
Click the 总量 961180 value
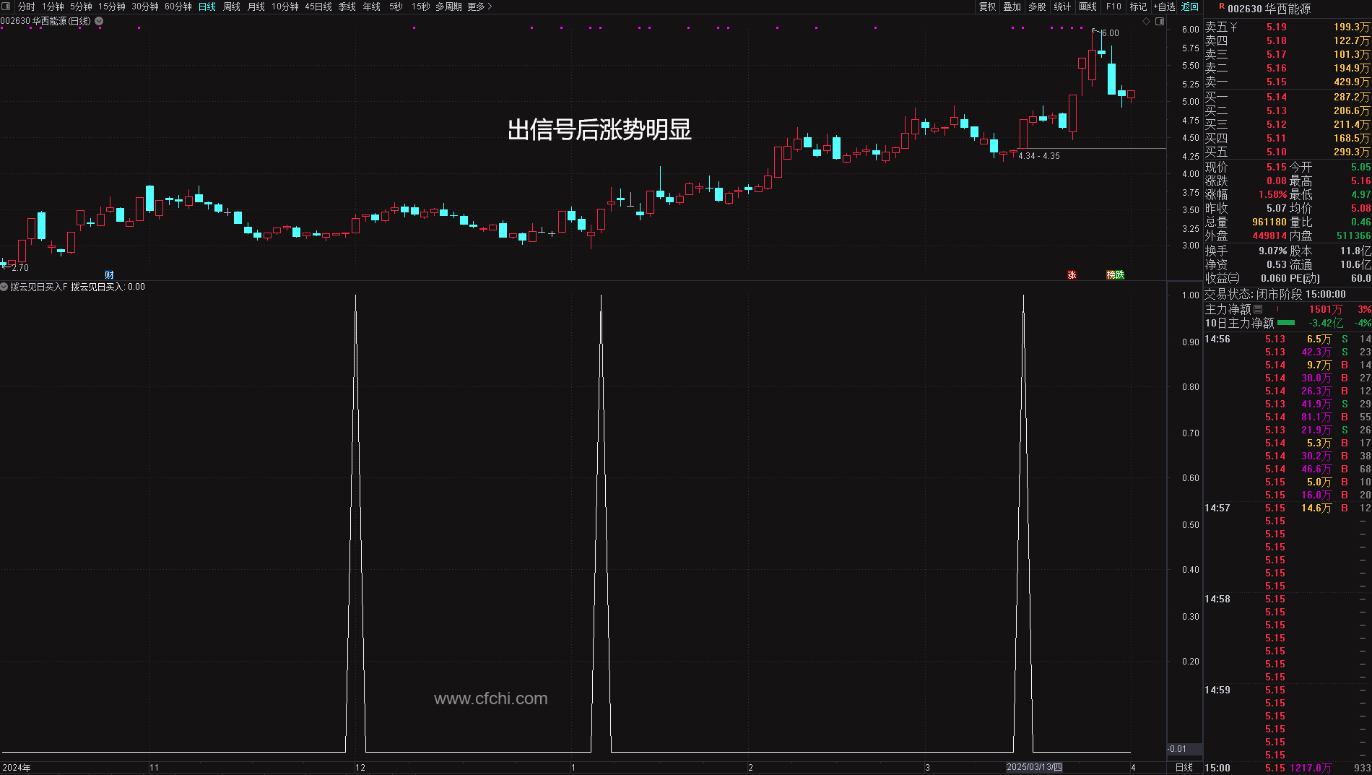1269,222
